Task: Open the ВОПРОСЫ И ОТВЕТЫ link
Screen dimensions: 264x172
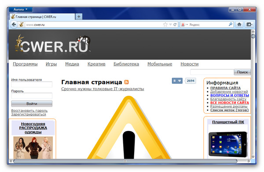Action: tap(230, 95)
